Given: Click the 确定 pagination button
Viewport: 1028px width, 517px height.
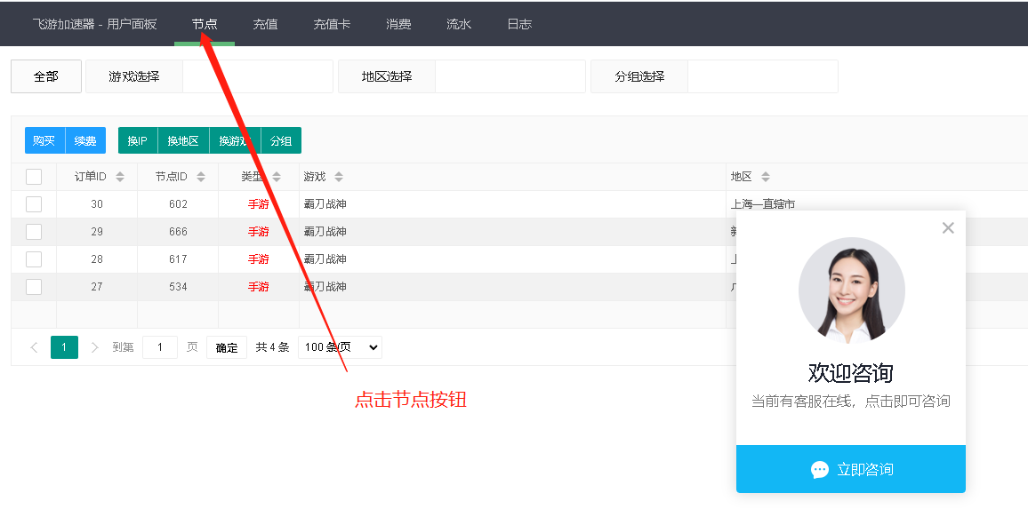Looking at the screenshot, I should (x=227, y=347).
